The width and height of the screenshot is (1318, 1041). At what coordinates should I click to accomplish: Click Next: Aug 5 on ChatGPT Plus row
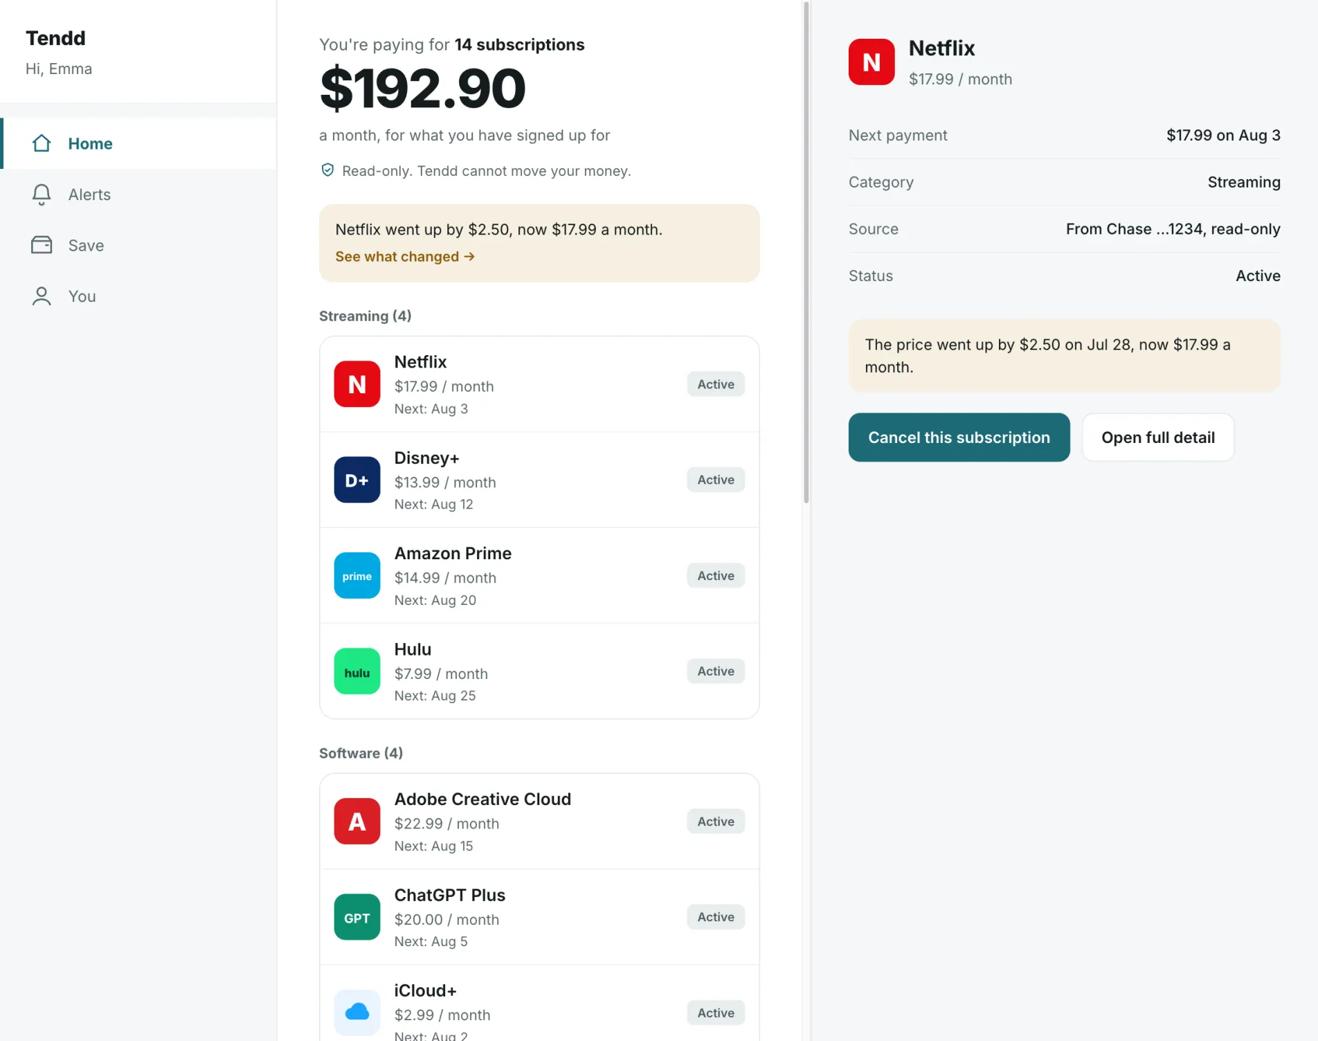point(431,941)
